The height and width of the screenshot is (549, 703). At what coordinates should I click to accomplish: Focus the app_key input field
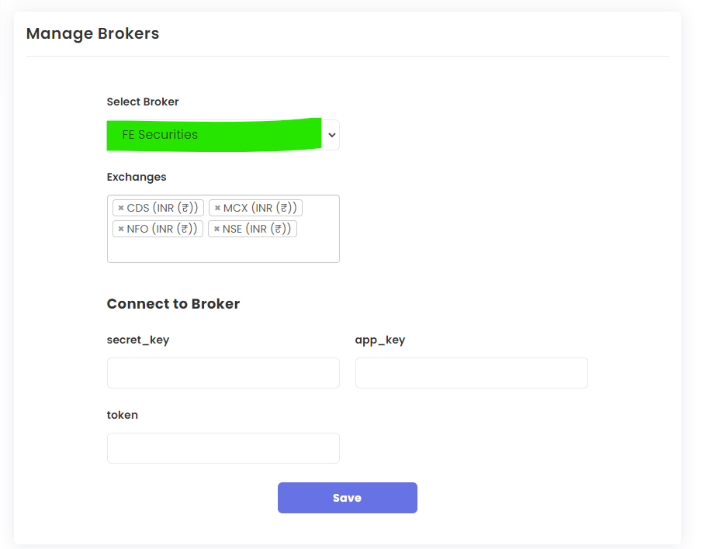pyautogui.click(x=472, y=373)
